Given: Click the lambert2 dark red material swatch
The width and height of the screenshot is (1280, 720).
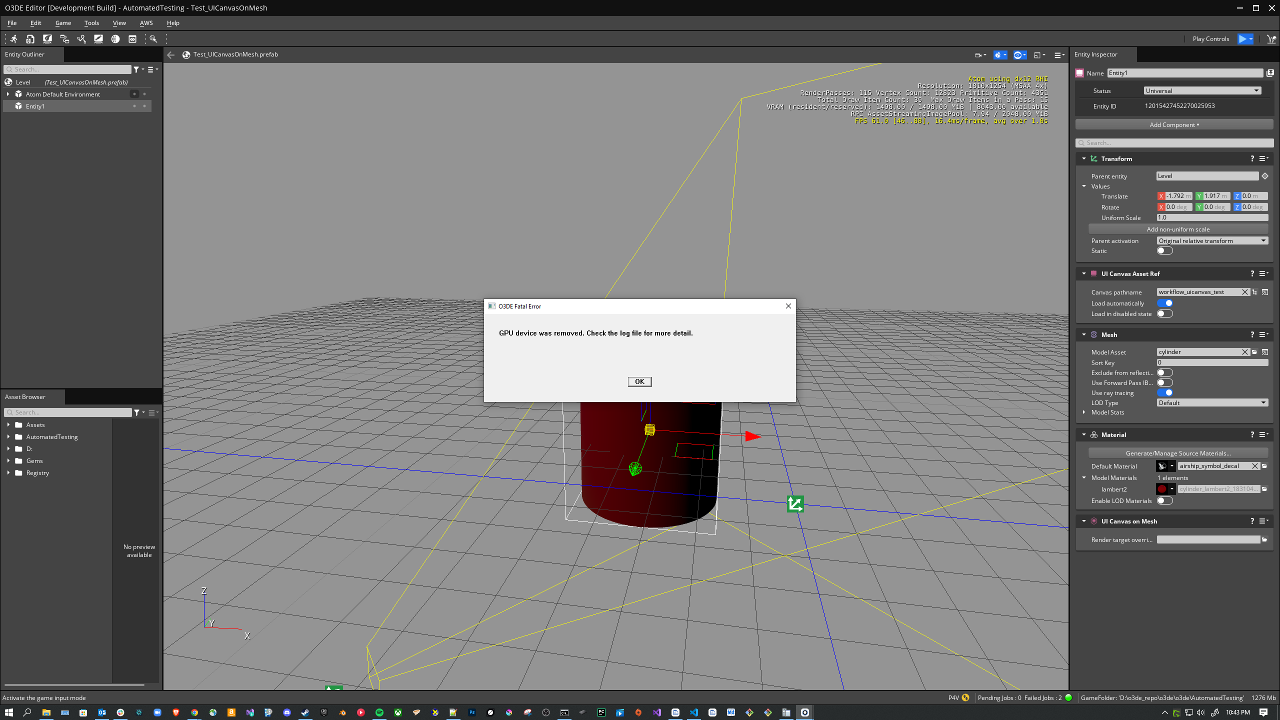Looking at the screenshot, I should 1162,489.
